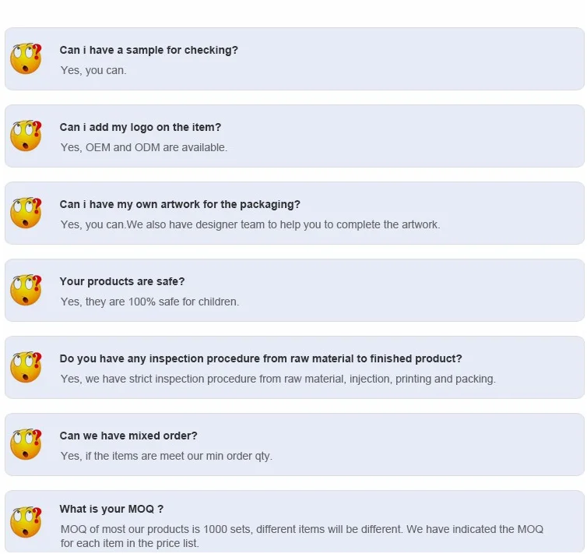Click the emoji icon beside the mixed order question
Image resolution: width=587 pixels, height=554 pixels.
click(x=26, y=445)
